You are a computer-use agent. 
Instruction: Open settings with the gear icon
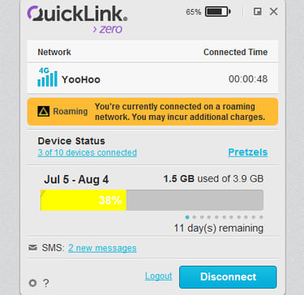(x=32, y=283)
